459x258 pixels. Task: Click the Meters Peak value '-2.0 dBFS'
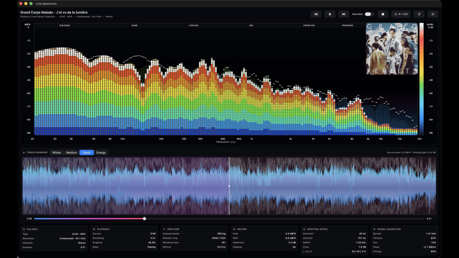290,234
